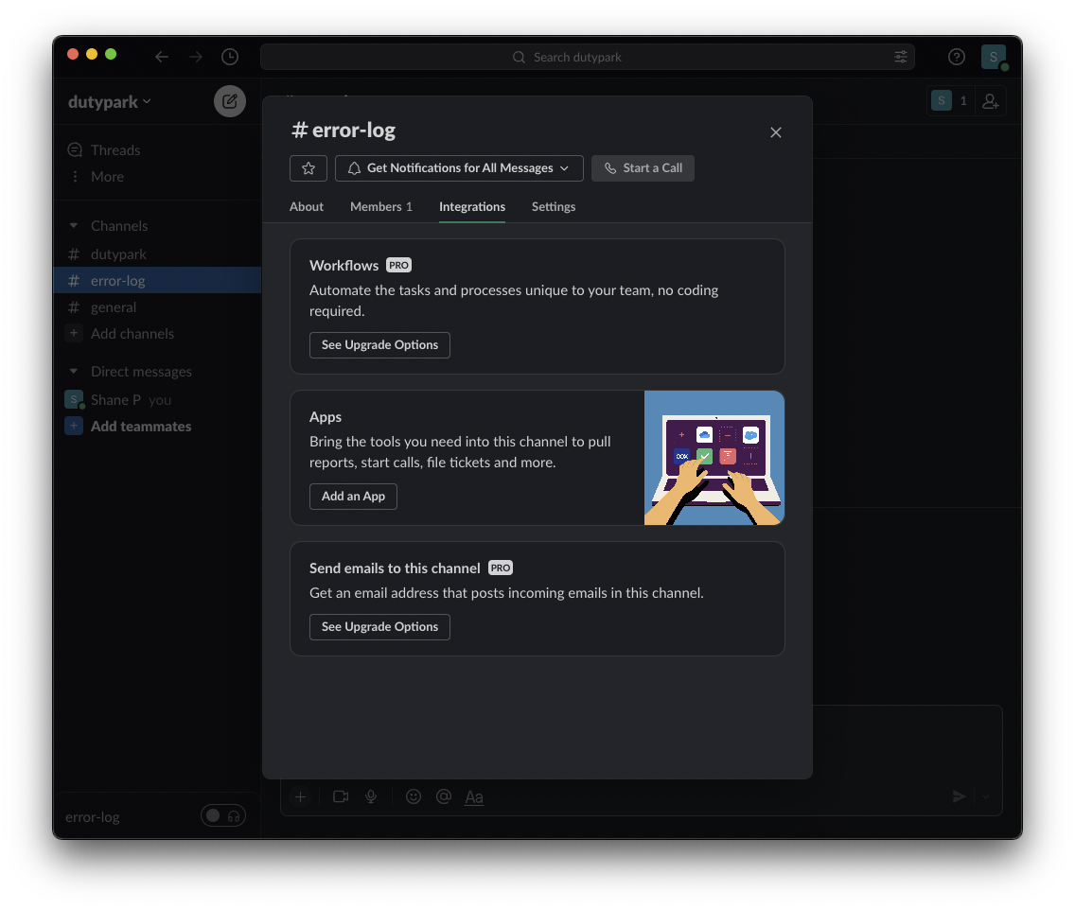Close the error-log details dialog

(775, 132)
